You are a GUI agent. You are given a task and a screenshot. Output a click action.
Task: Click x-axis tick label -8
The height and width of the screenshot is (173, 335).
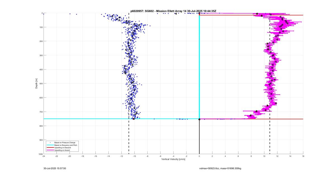point(147,156)
